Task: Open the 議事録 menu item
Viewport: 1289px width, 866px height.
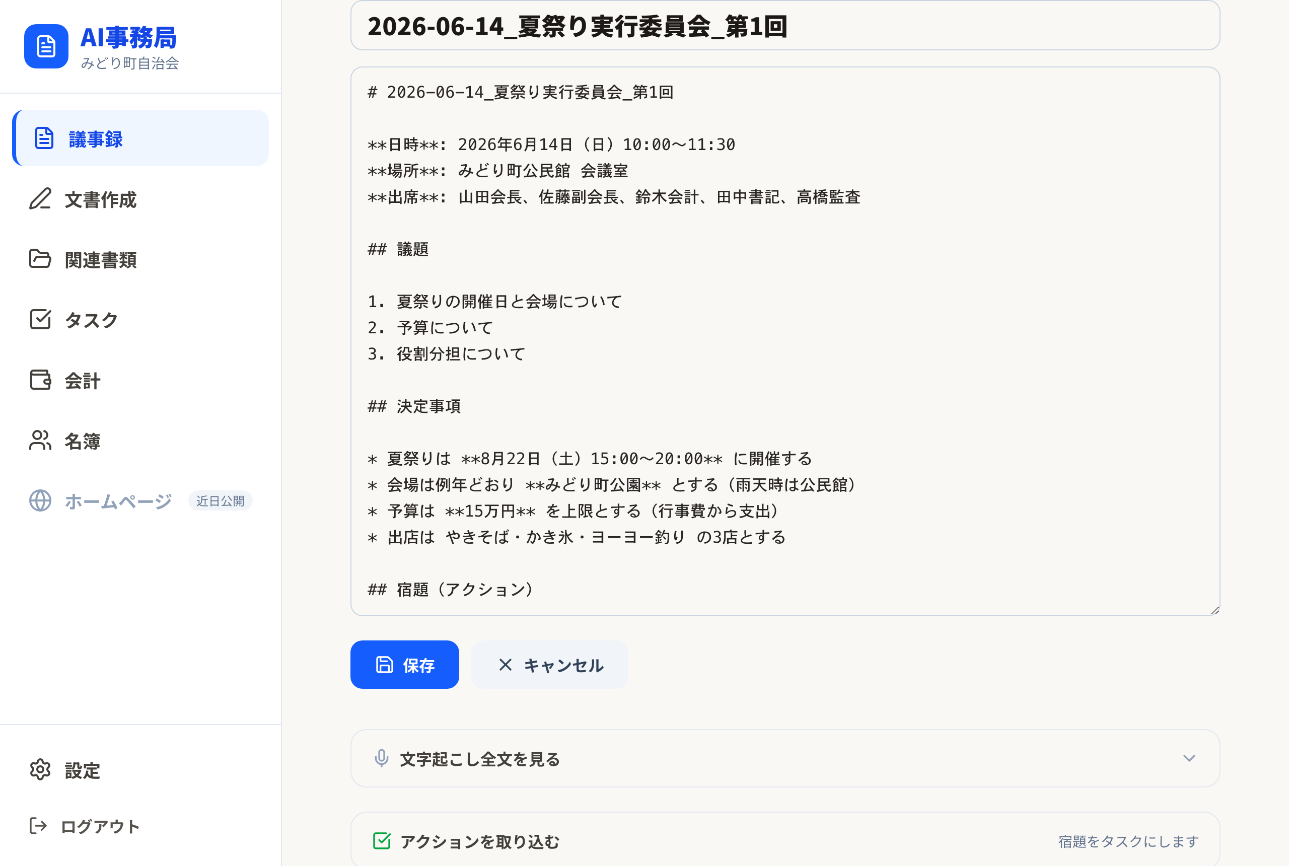Action: coord(140,138)
